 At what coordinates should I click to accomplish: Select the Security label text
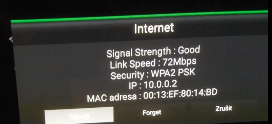(x=128, y=75)
